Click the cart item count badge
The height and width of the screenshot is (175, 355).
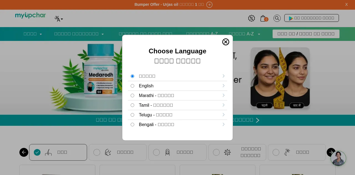tap(266, 19)
